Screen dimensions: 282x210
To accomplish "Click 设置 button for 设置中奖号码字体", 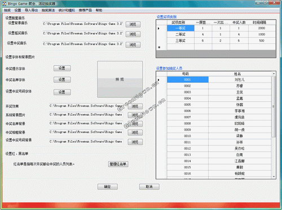I will [62, 92].
